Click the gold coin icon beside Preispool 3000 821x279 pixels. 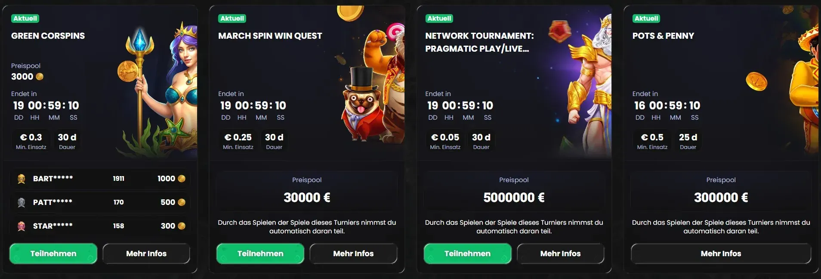tap(40, 77)
